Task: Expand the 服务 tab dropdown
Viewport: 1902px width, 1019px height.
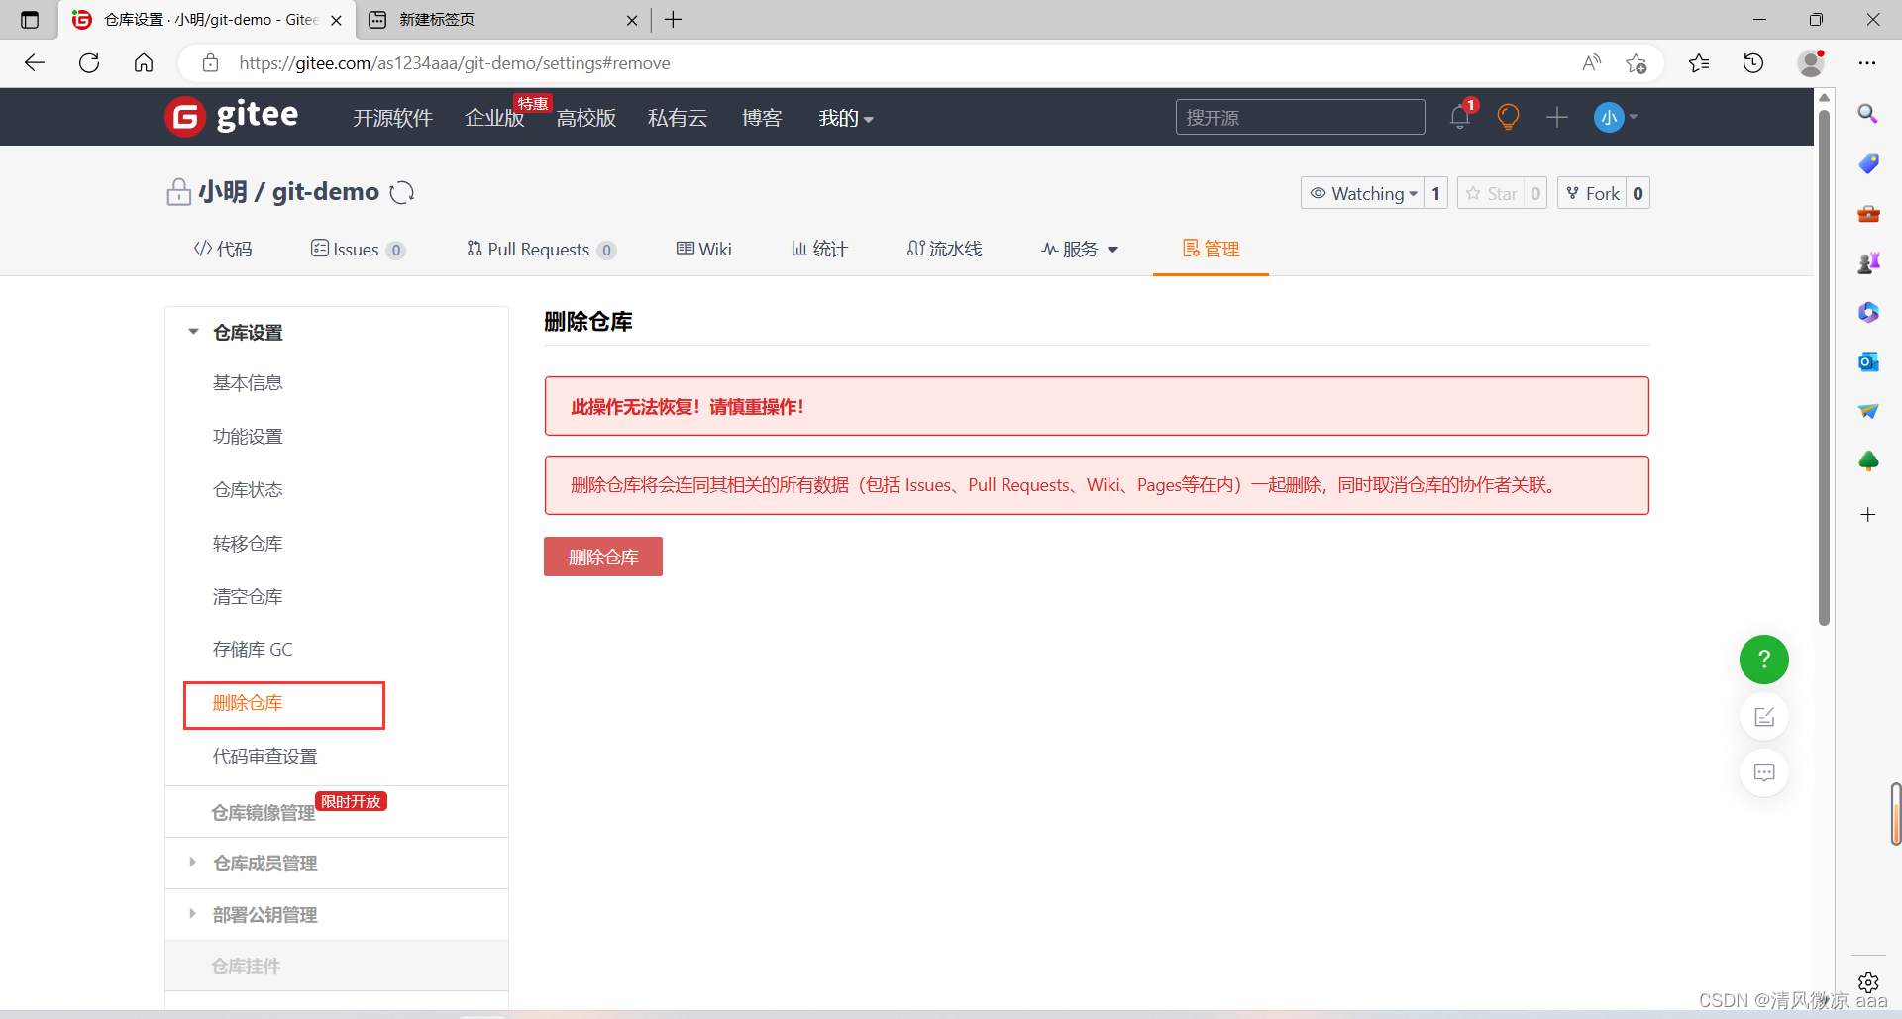Action: click(1079, 249)
